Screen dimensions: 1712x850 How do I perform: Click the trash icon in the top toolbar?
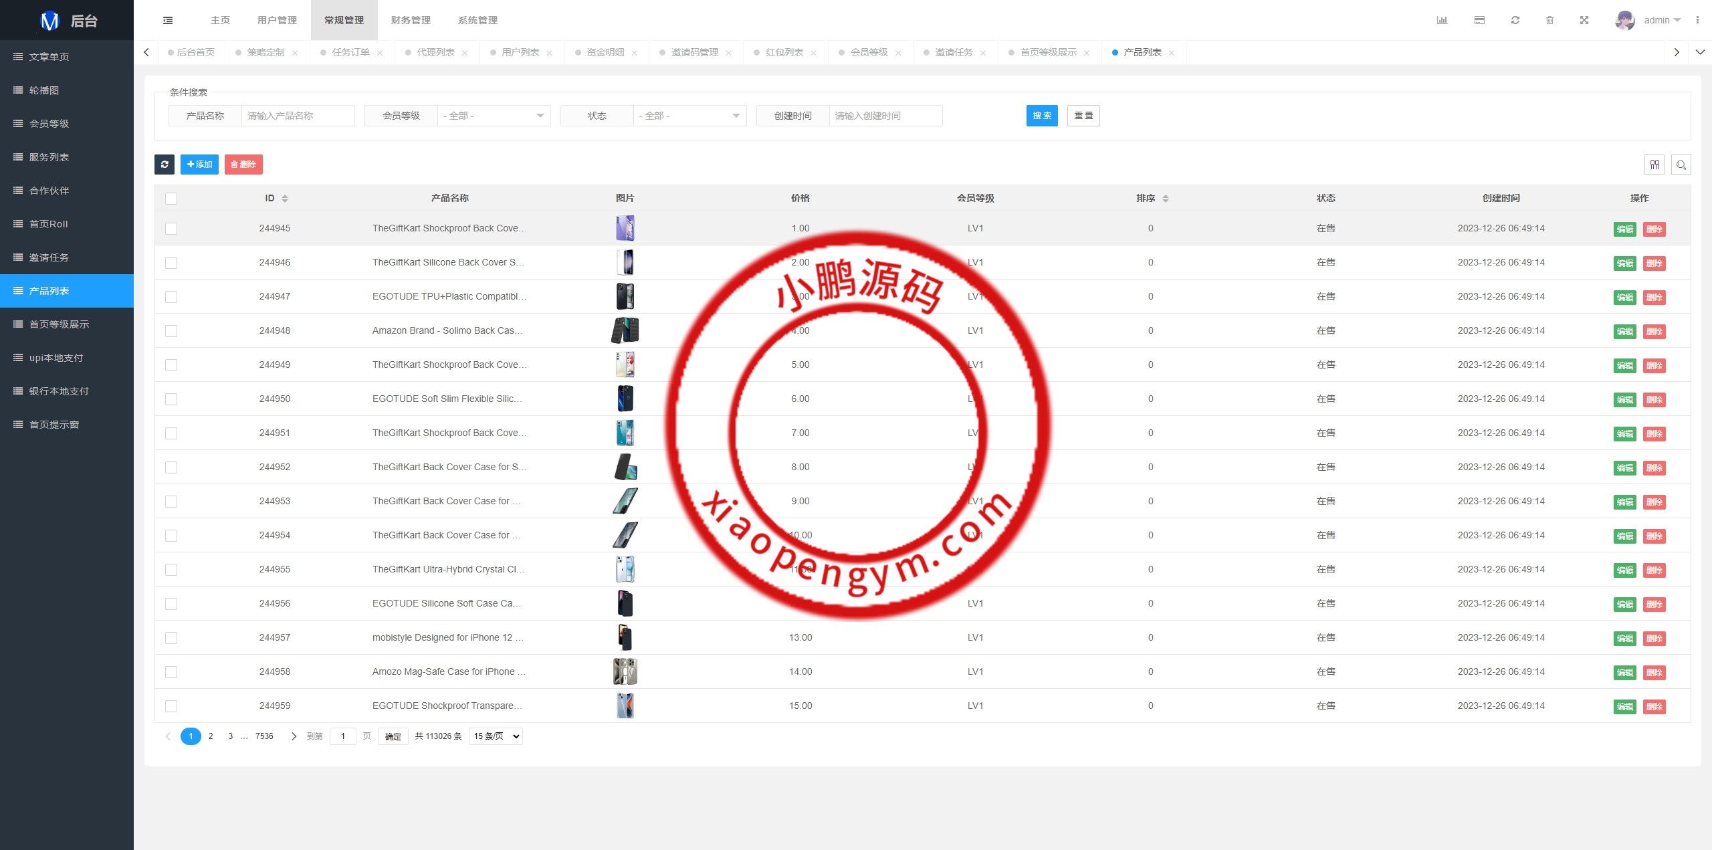(1551, 20)
